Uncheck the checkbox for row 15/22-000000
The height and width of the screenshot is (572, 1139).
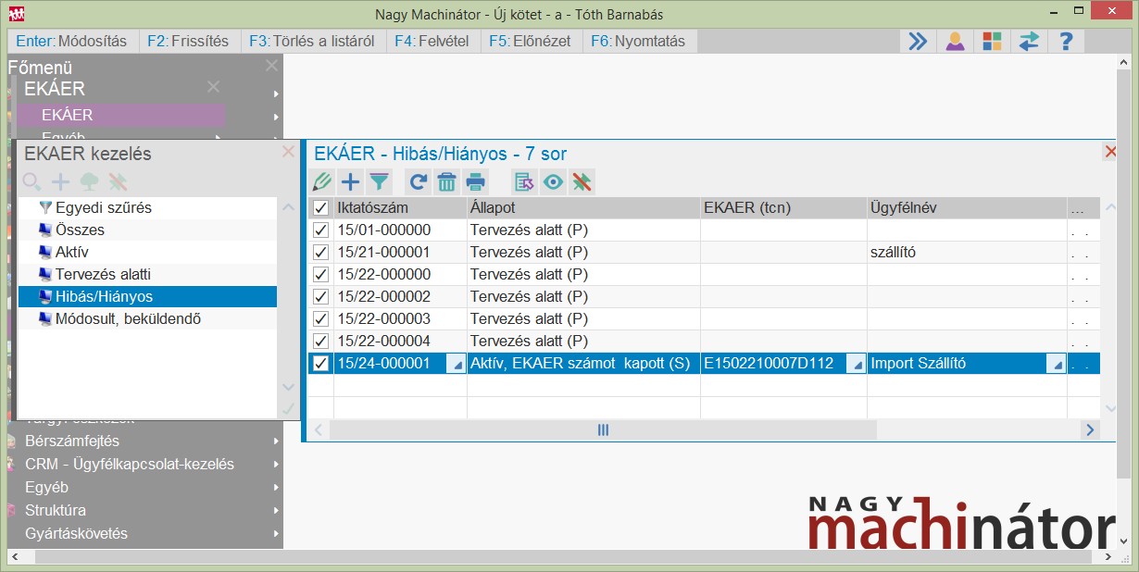pyautogui.click(x=320, y=274)
